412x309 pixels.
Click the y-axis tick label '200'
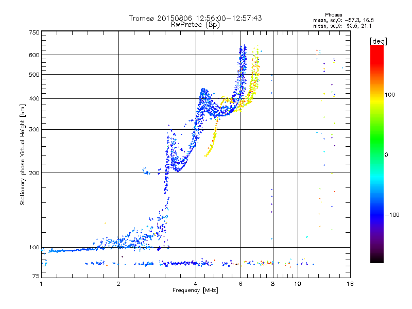click(34, 173)
